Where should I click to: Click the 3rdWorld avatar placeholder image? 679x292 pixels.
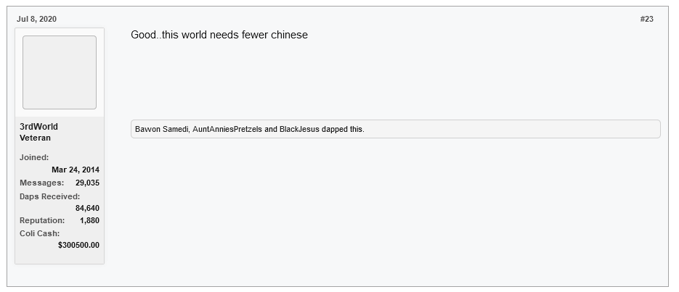pyautogui.click(x=60, y=72)
